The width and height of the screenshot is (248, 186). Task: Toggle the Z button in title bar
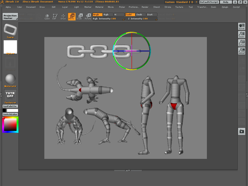[190, 2]
